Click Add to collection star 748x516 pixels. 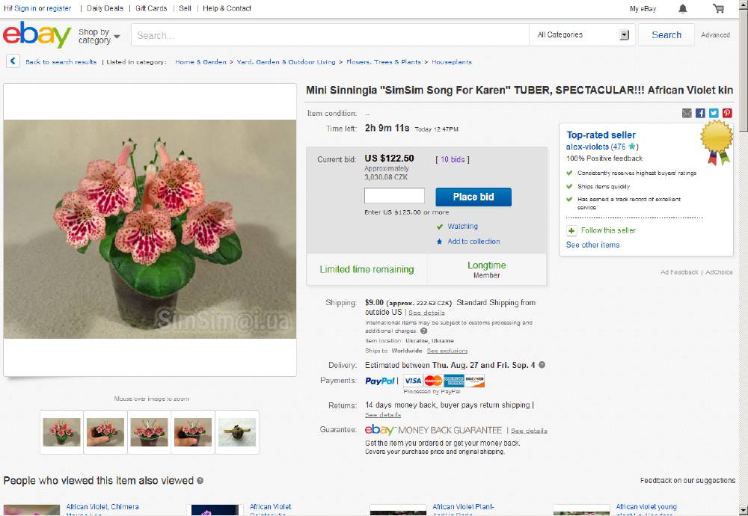(x=439, y=242)
